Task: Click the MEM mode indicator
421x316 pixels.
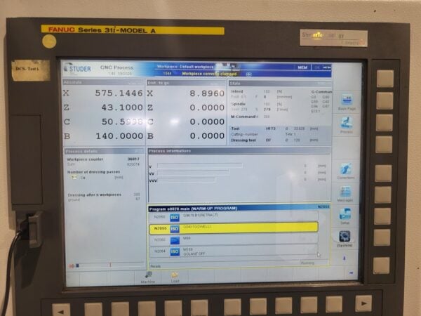Action: pyautogui.click(x=302, y=67)
